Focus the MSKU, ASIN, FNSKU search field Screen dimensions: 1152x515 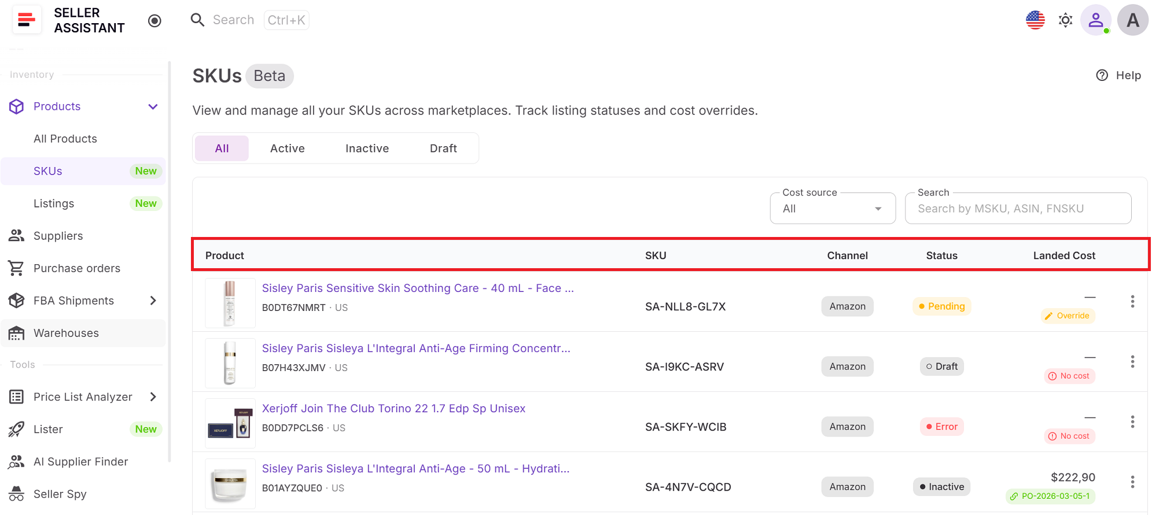(1018, 208)
